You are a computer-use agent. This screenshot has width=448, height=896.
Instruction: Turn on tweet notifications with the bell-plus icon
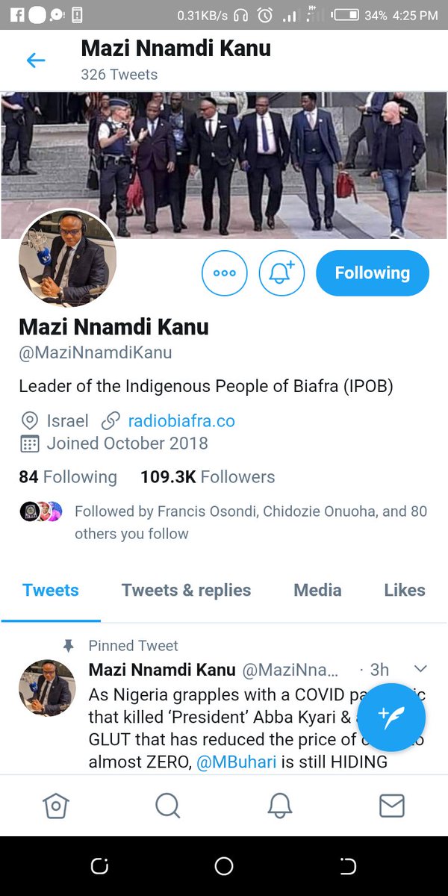[282, 273]
